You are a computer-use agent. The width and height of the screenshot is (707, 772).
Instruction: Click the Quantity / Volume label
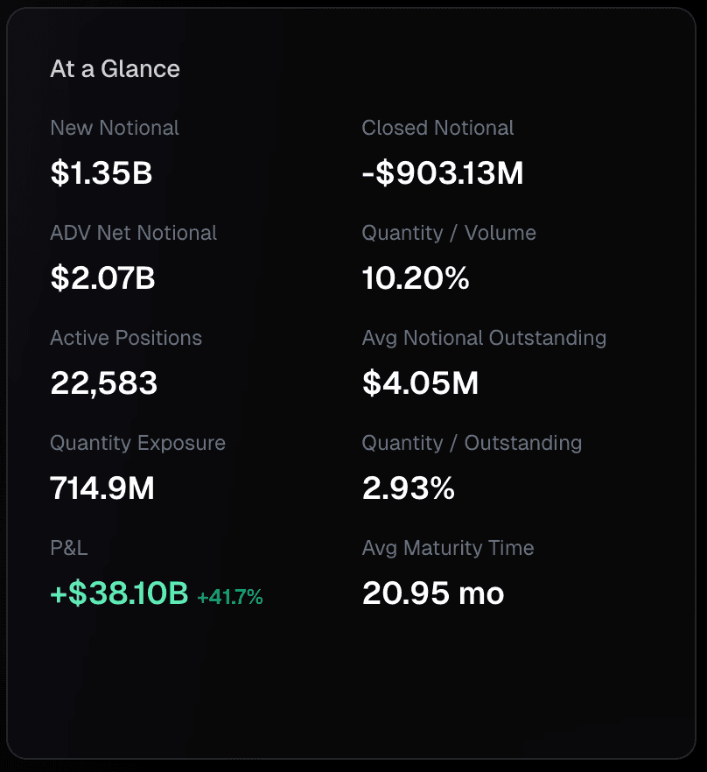(x=449, y=233)
